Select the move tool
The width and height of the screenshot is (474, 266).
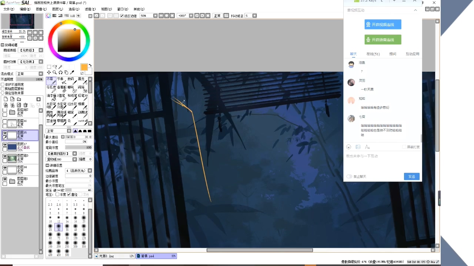coord(49,72)
